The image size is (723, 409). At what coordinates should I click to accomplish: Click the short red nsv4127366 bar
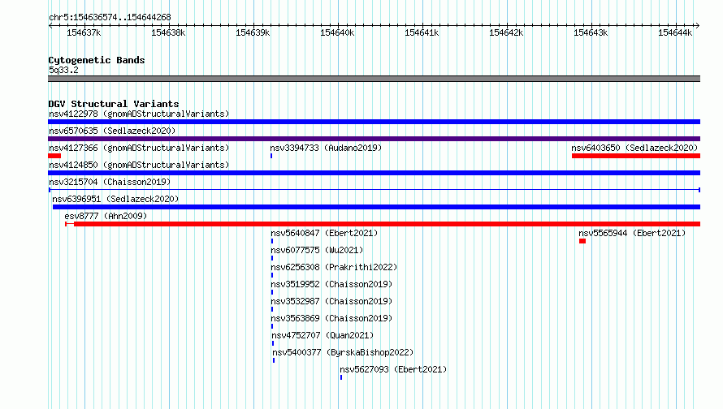54,156
